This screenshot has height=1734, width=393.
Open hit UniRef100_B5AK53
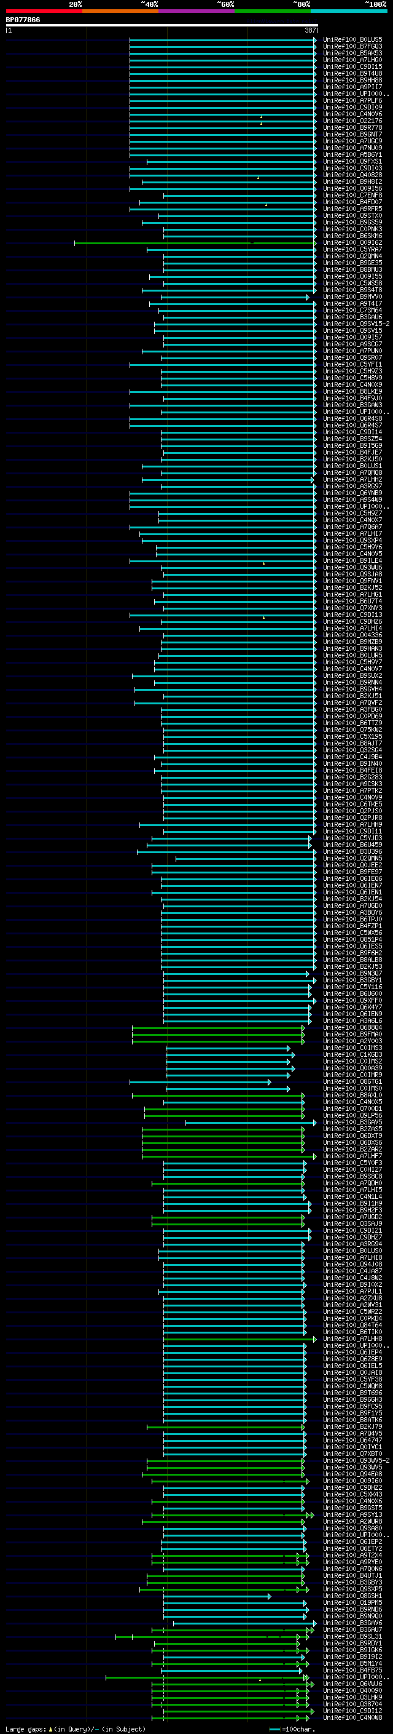(x=352, y=53)
